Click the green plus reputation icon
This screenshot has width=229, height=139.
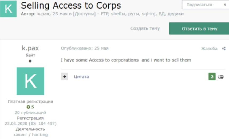[x=28, y=107]
